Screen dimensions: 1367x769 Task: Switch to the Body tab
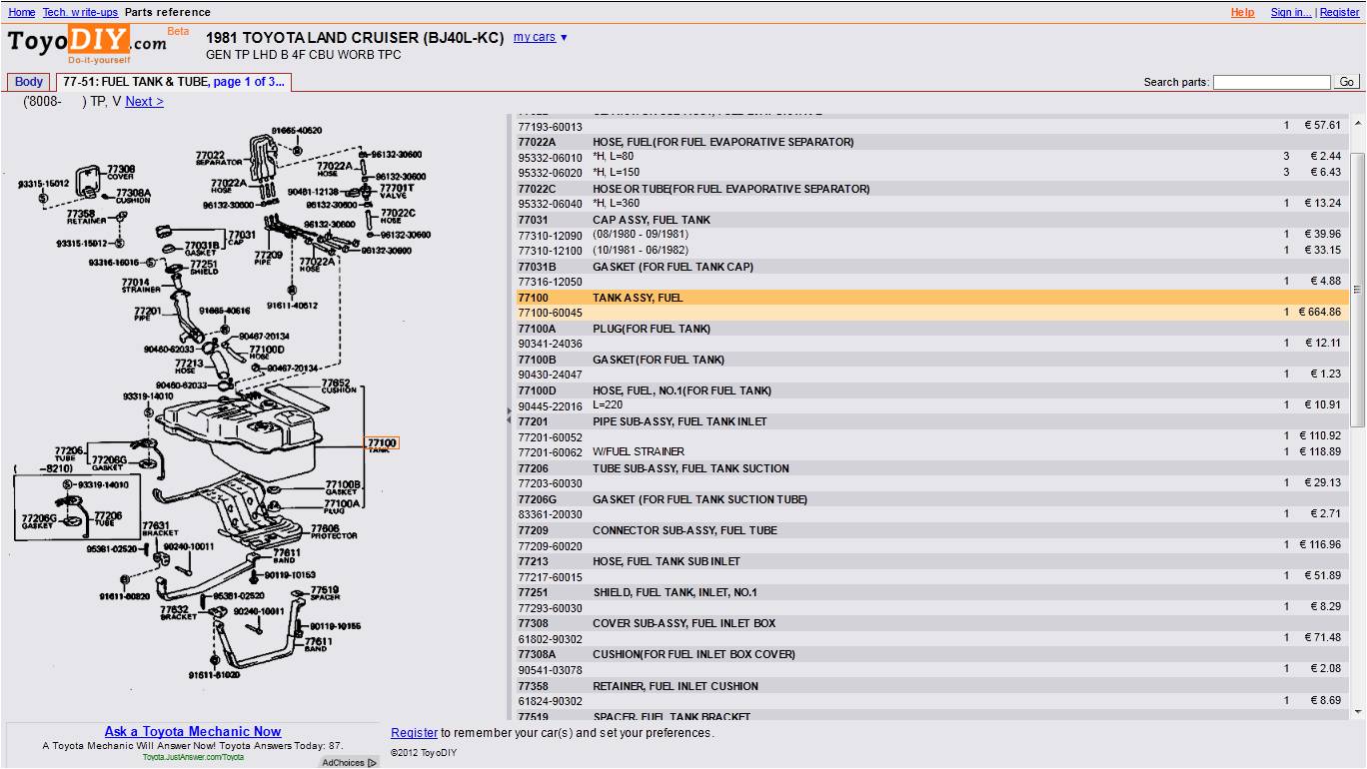(29, 82)
